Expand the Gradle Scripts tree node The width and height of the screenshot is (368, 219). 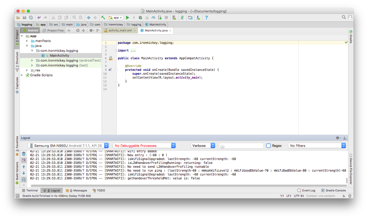tap(22, 75)
